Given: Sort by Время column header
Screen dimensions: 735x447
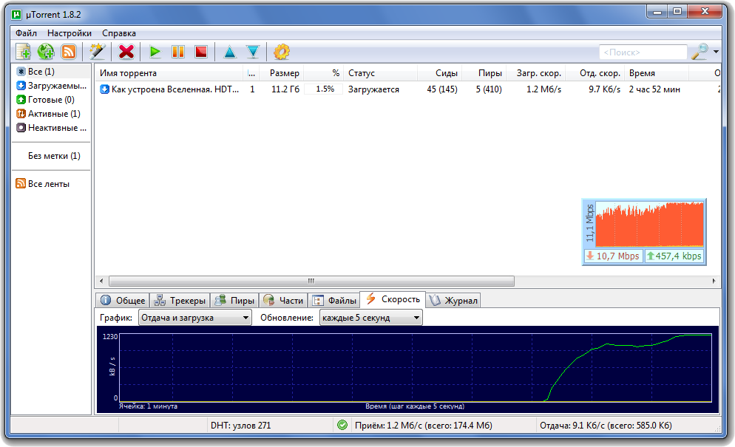Looking at the screenshot, I should tap(657, 73).
